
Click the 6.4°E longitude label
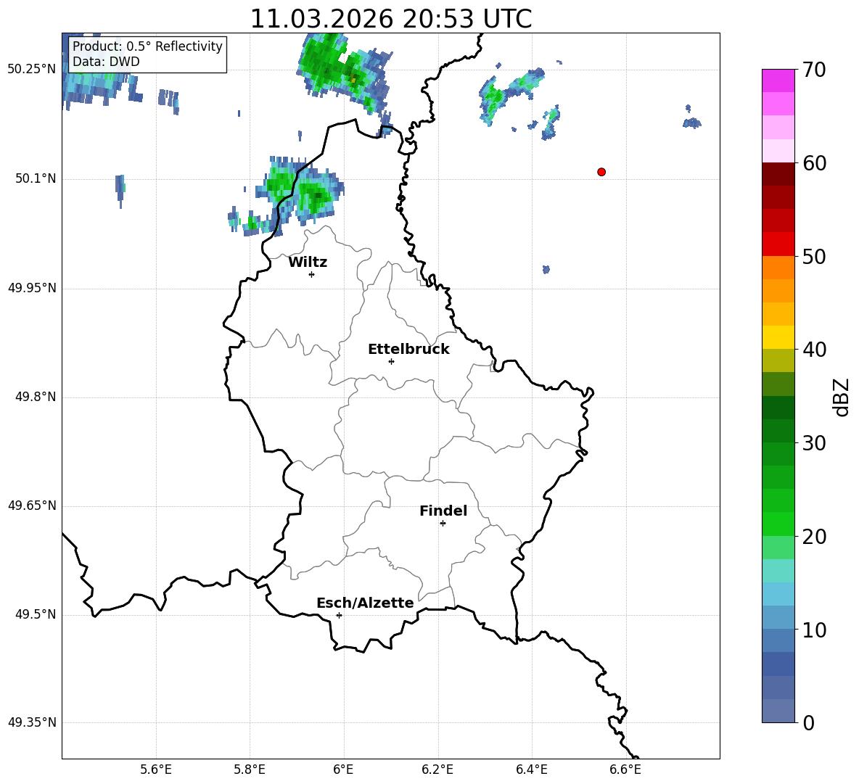[531, 769]
